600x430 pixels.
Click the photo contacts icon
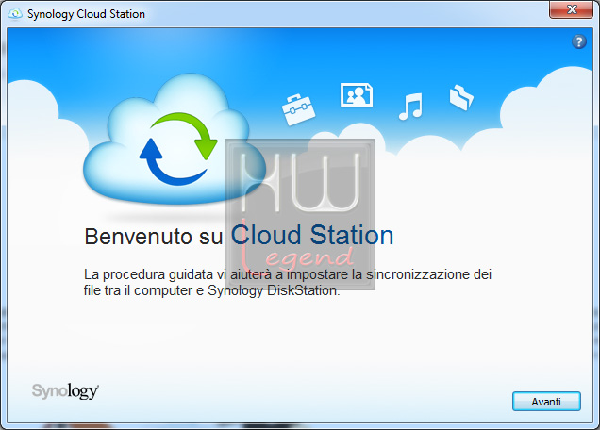(357, 94)
